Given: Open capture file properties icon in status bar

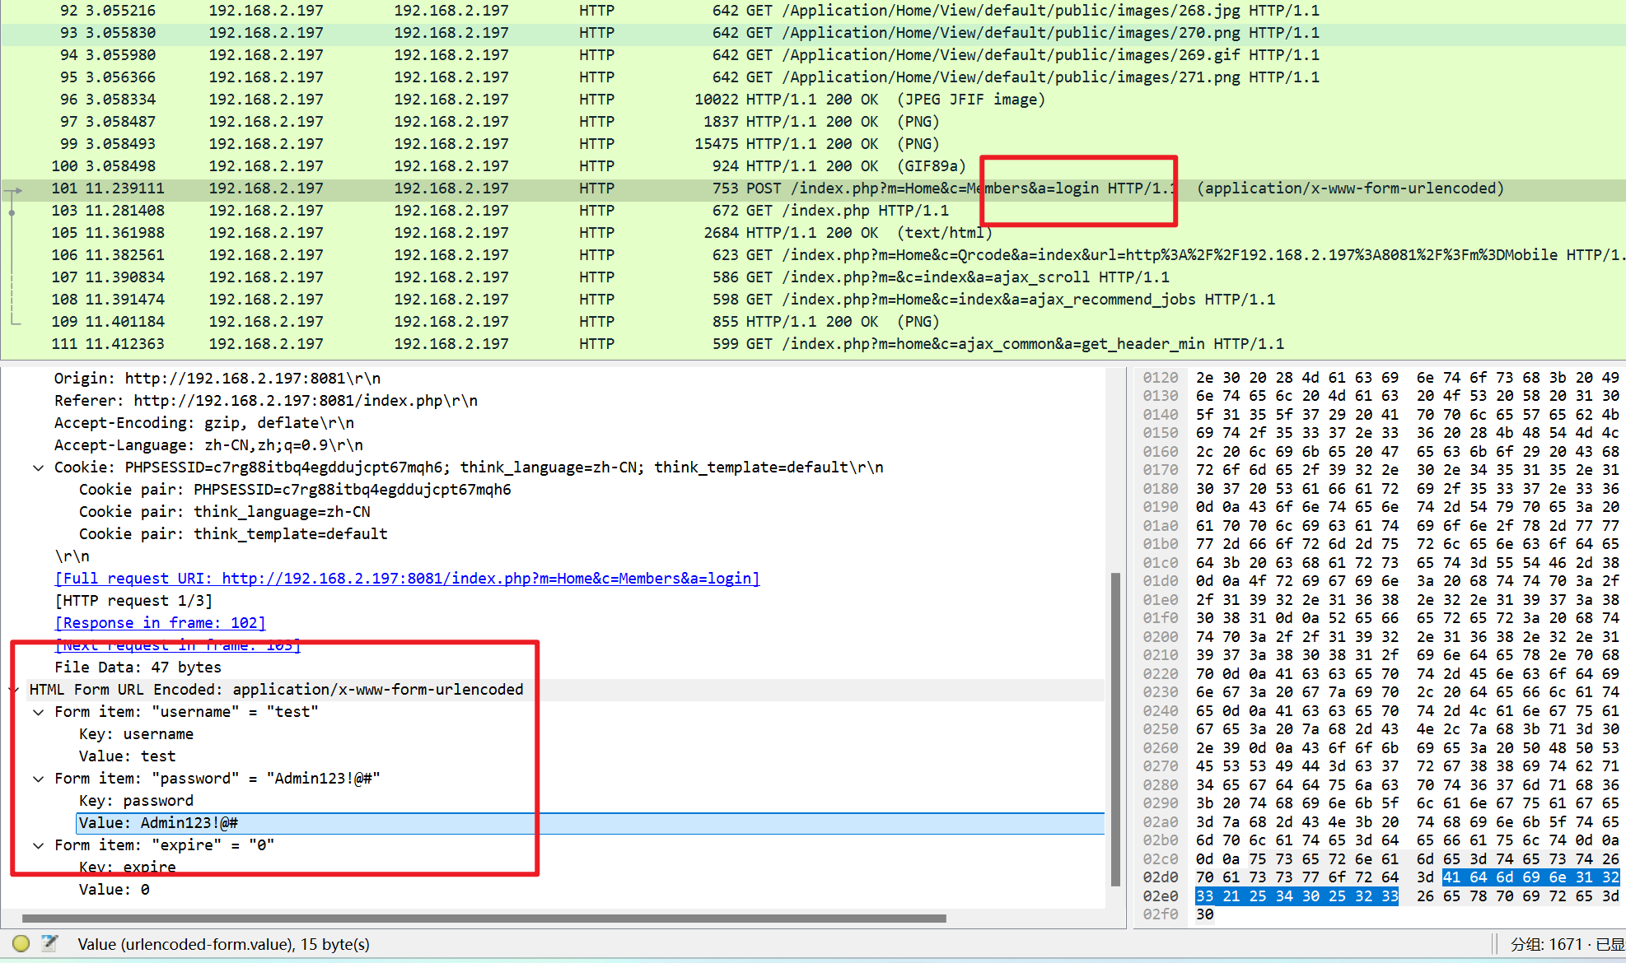Looking at the screenshot, I should (x=49, y=943).
